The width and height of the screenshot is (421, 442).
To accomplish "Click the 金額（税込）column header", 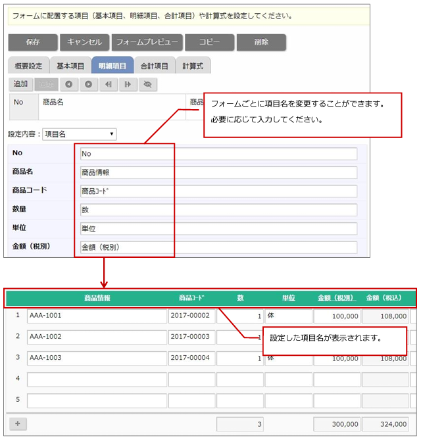I will pos(384,298).
